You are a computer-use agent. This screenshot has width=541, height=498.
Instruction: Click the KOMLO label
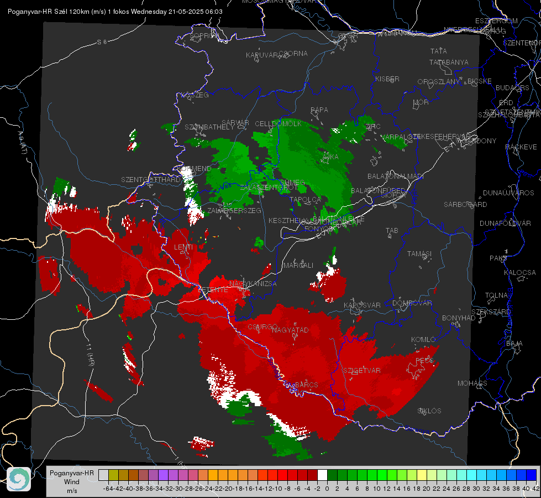tap(423, 339)
